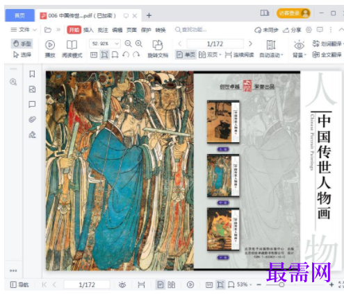Image resolution: width=344 pixels, height=294 pixels.
Task: Open the Annotate (批注) tab
Action: (103, 30)
